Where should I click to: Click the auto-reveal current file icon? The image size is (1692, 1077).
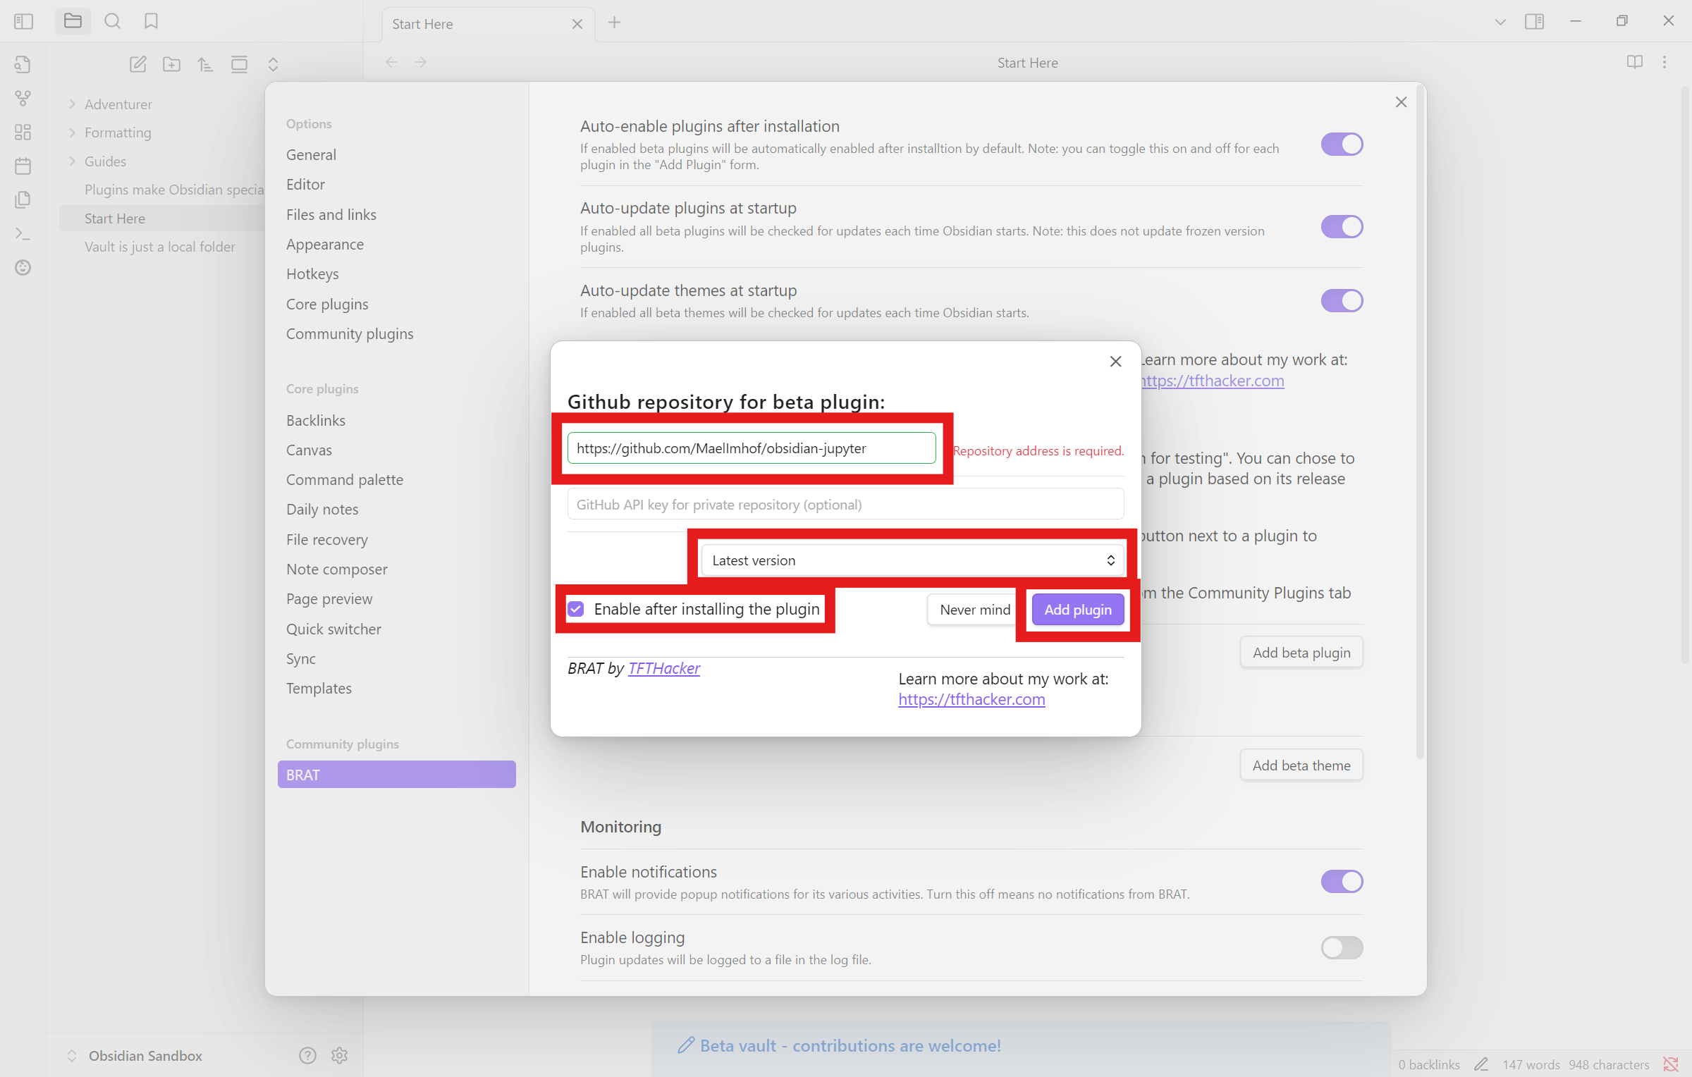[239, 64]
